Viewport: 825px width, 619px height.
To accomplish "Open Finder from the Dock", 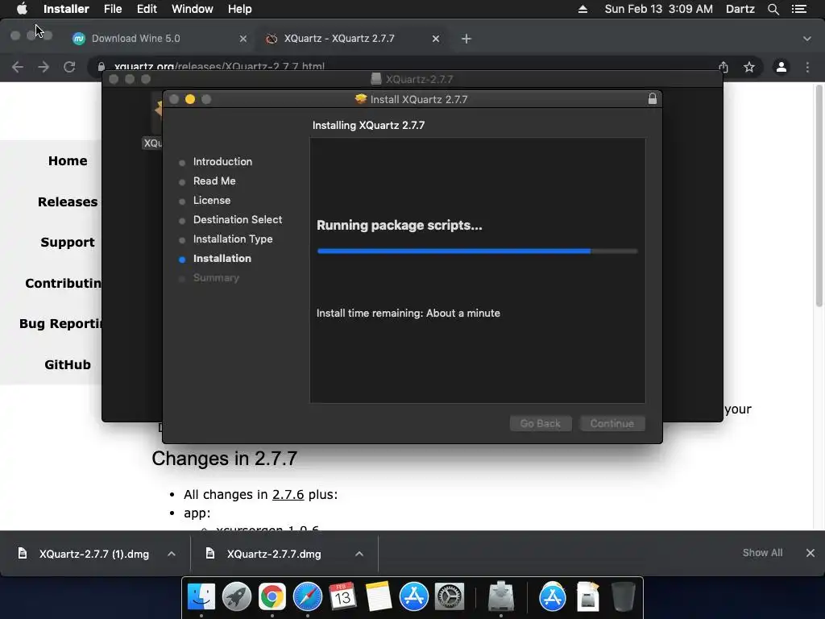I will (x=201, y=597).
